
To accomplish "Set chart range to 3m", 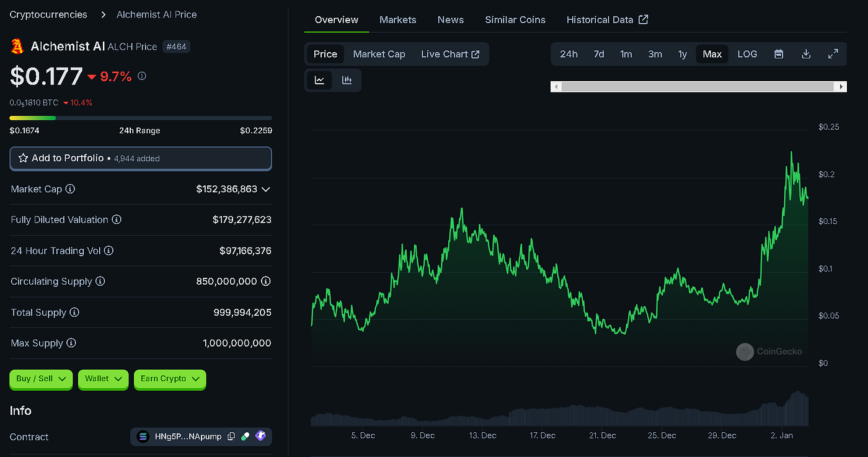I will click(x=655, y=54).
